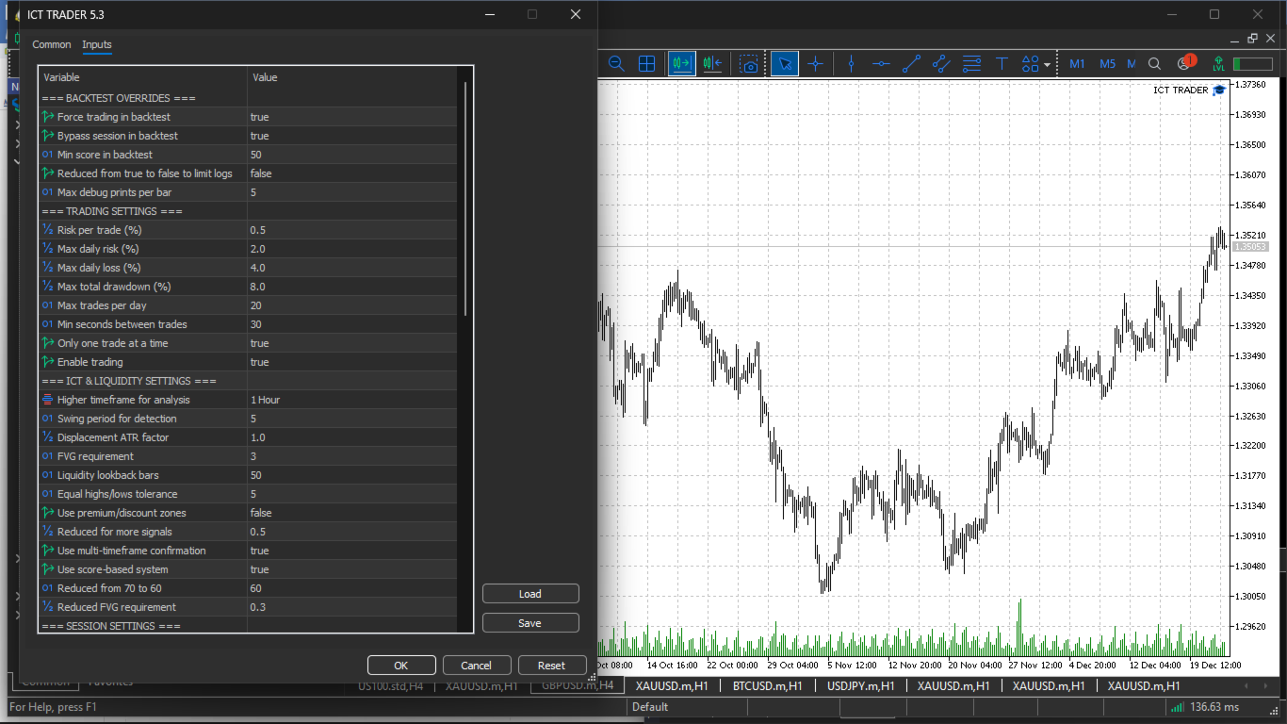Select 'Reduced from true to false' false value
The height and width of the screenshot is (724, 1287).
pos(352,173)
